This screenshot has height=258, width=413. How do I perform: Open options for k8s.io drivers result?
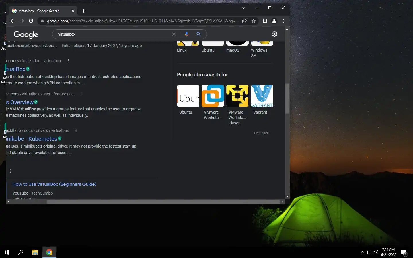click(76, 130)
